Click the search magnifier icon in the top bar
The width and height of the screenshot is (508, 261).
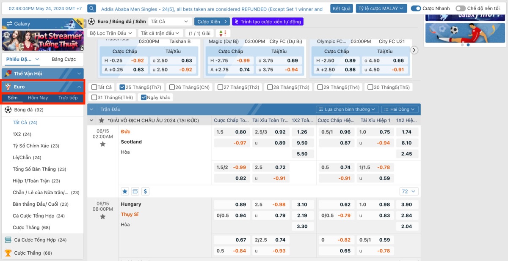(x=92, y=9)
